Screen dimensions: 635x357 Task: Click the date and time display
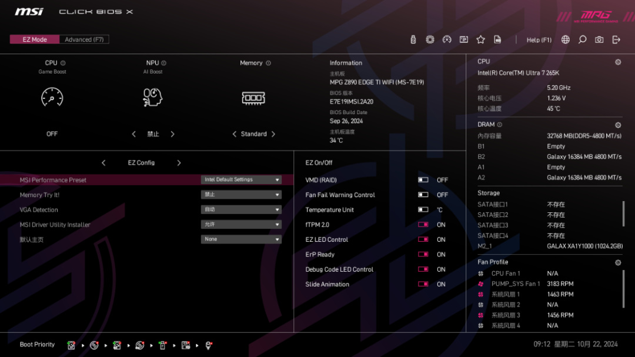tap(576, 345)
